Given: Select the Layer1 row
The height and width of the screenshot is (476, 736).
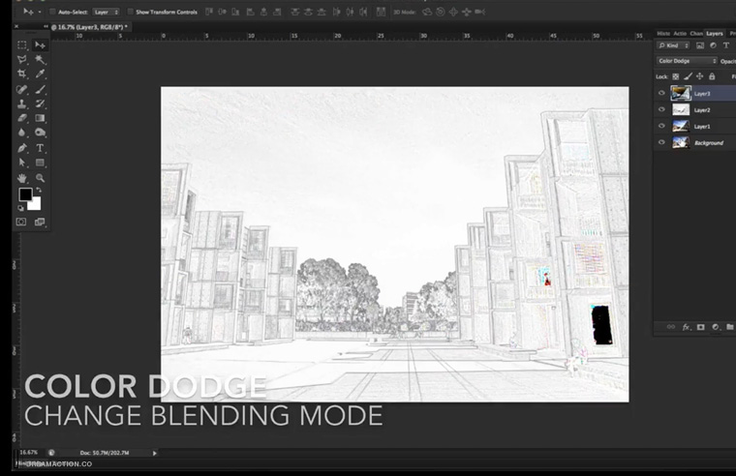Looking at the screenshot, I should point(694,126).
